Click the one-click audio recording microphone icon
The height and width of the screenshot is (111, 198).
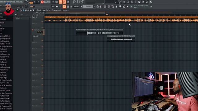132,2
